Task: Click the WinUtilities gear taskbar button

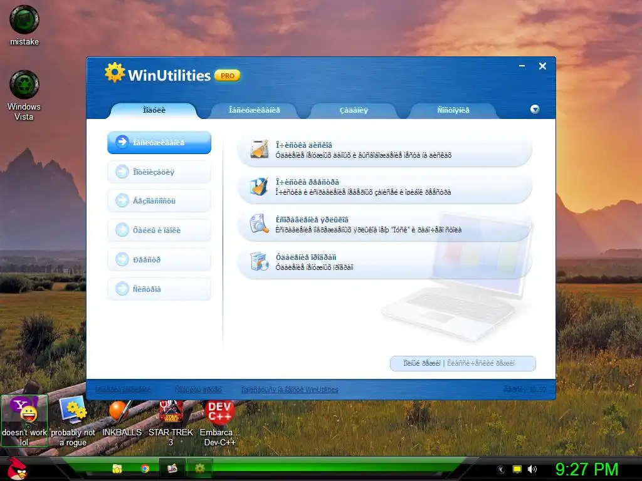Action: pyautogui.click(x=200, y=468)
